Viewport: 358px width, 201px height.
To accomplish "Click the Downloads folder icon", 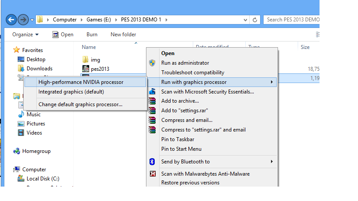I will [21, 69].
